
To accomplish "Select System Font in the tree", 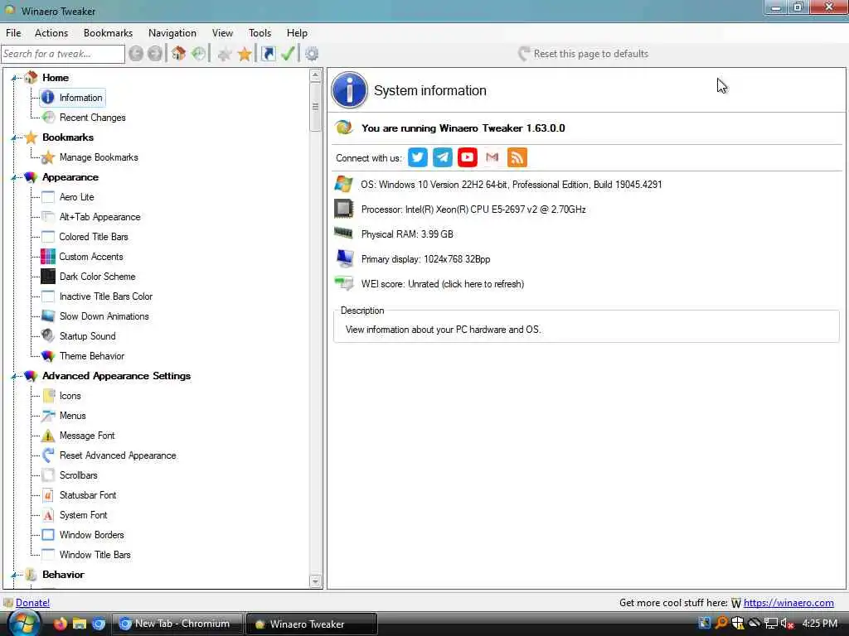I will pos(84,515).
